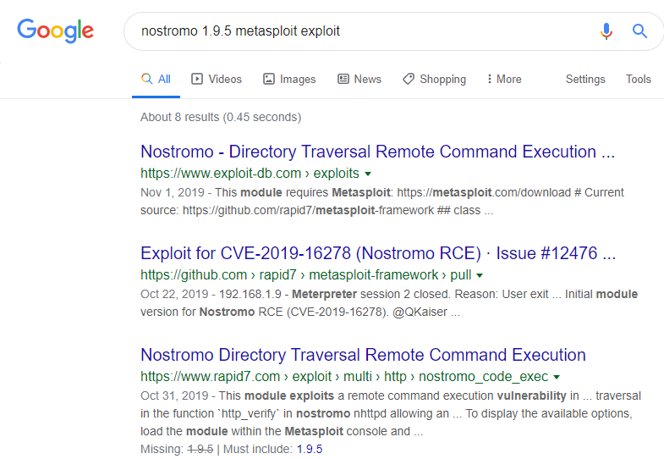664x459 pixels.
Task: Click the Google logo
Action: click(56, 30)
